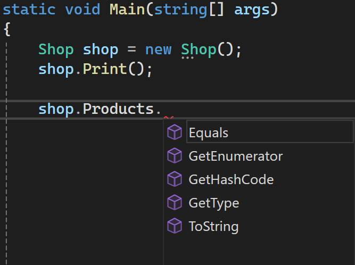The height and width of the screenshot is (265, 355).
Task: Pick the GetHashCode suggestion
Action: point(231,179)
